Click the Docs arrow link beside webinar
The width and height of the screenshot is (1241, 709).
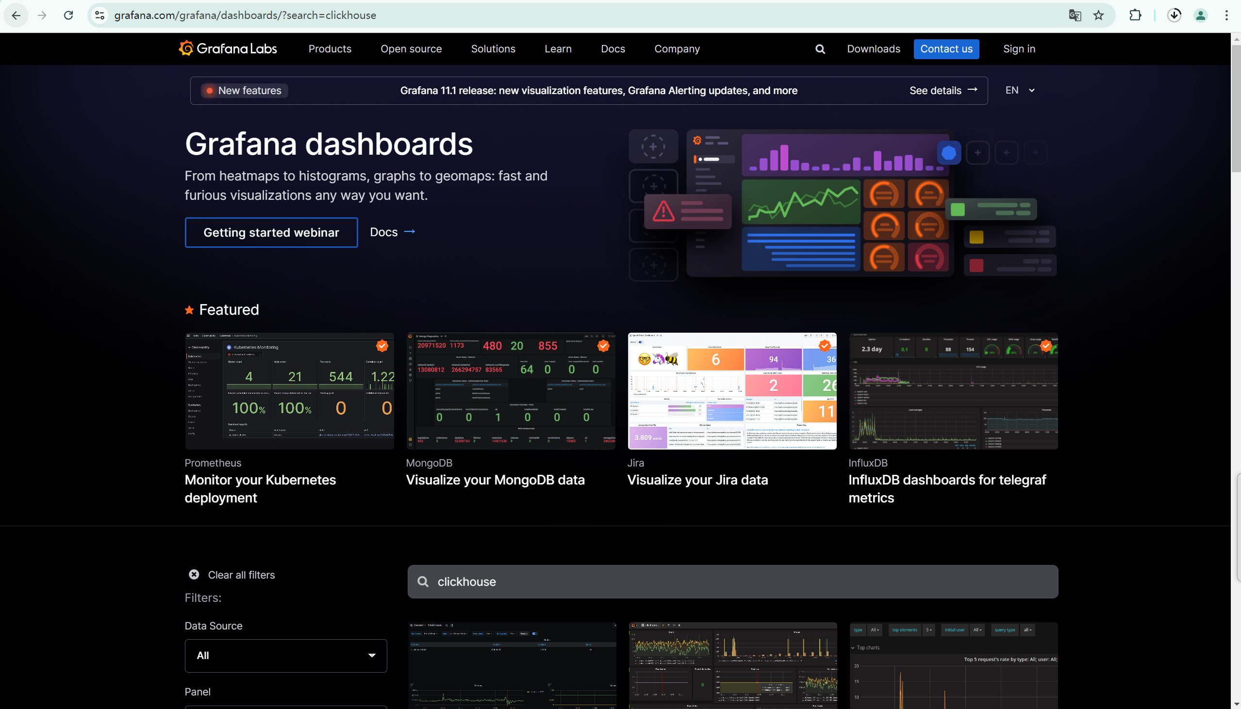[392, 232]
